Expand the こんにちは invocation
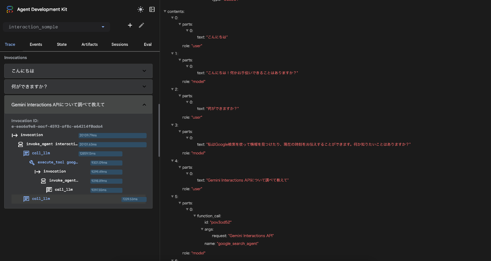This screenshot has height=261, width=491. (x=79, y=71)
